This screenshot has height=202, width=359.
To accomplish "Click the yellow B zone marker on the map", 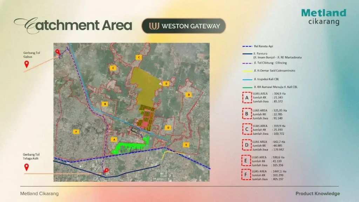I will pyautogui.click(x=104, y=104).
